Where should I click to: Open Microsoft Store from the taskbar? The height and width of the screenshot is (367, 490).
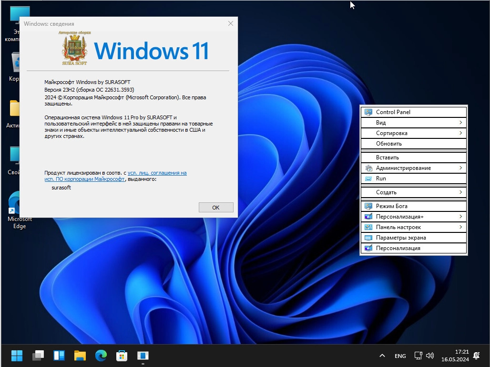click(x=122, y=356)
